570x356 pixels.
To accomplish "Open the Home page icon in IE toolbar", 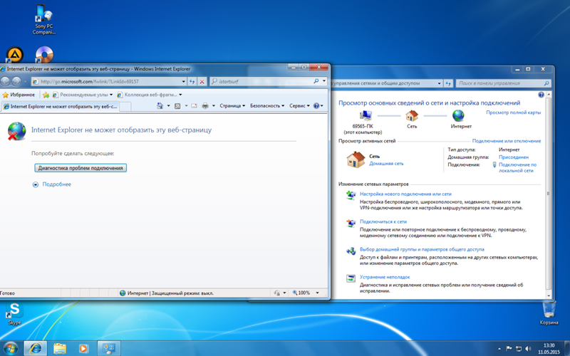I will click(160, 105).
